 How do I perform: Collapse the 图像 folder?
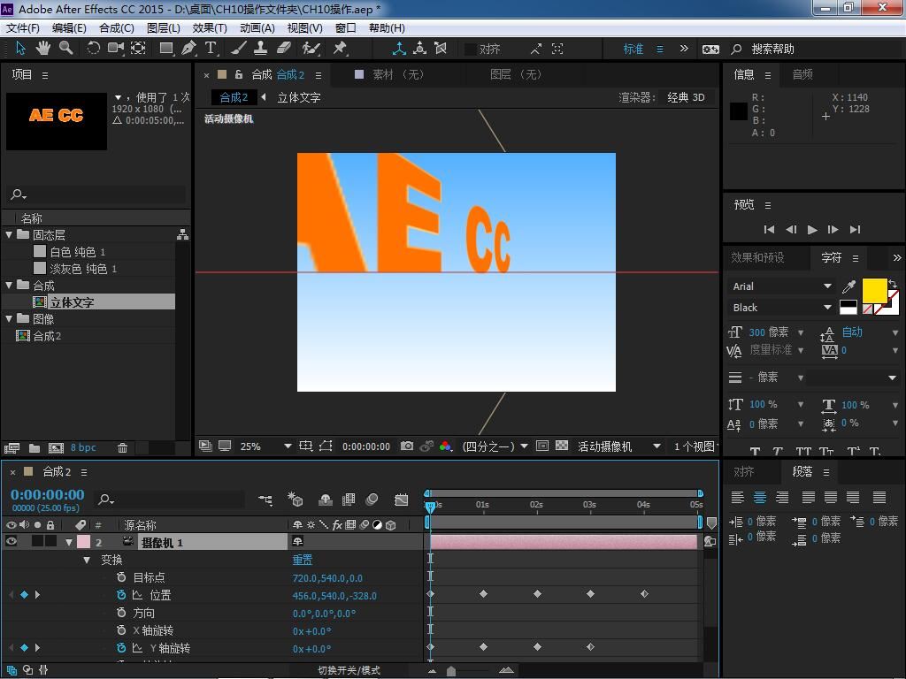click(x=9, y=318)
